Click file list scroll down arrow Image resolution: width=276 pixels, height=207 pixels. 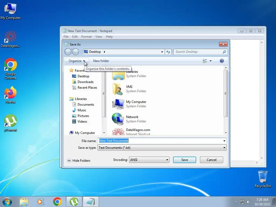[226, 133]
